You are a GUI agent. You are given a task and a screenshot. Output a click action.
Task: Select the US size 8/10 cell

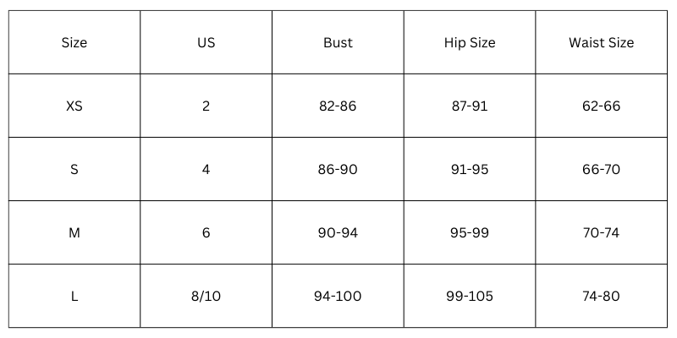pos(206,296)
